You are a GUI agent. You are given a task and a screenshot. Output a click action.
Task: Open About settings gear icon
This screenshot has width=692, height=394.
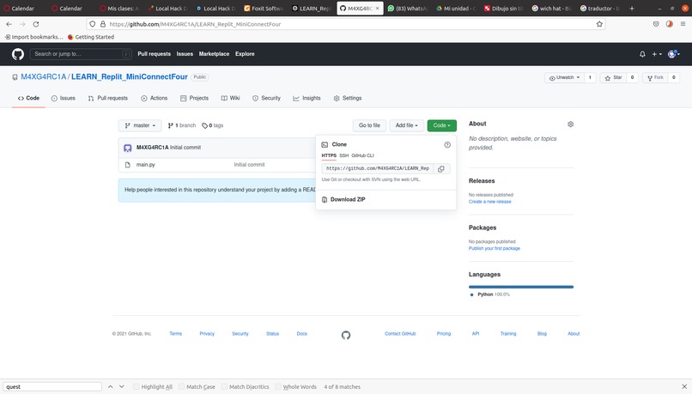coord(570,124)
